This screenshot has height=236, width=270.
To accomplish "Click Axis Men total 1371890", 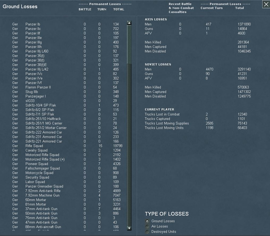I will point(244,24).
